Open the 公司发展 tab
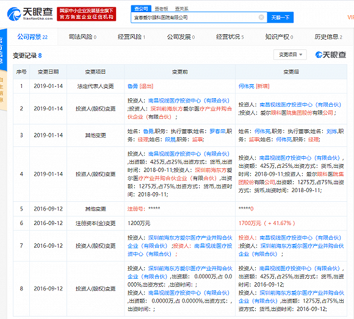The height and width of the screenshot is (319, 354). coord(181,37)
